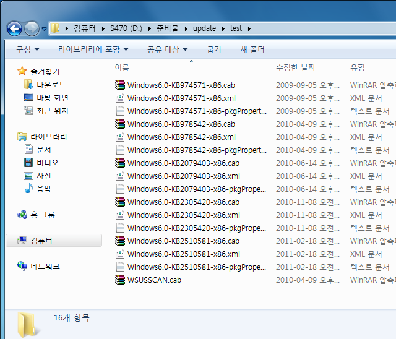Click the text file icon of KB2079403-x86-pkgPrope...
396x339 pixels.
(x=120, y=189)
